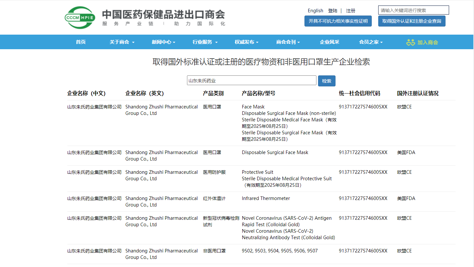Click the 国外注册认证情况 column header
Viewport: 474px width, 267px height.
pos(418,93)
